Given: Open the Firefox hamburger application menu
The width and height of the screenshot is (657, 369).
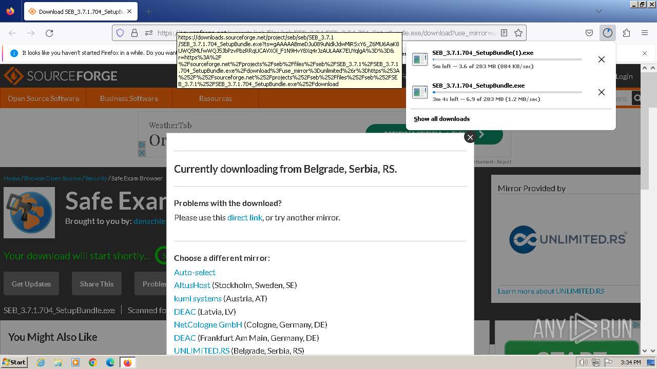Looking at the screenshot, I should point(645,33).
